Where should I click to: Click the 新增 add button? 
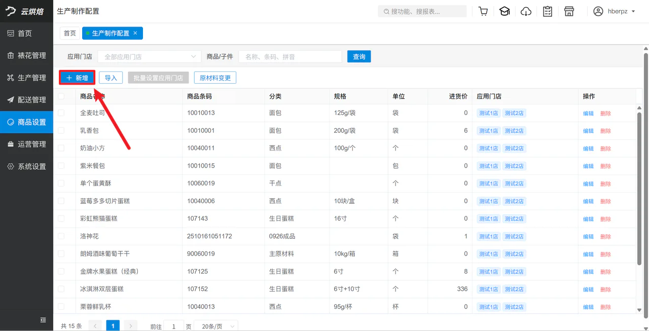[x=77, y=78]
